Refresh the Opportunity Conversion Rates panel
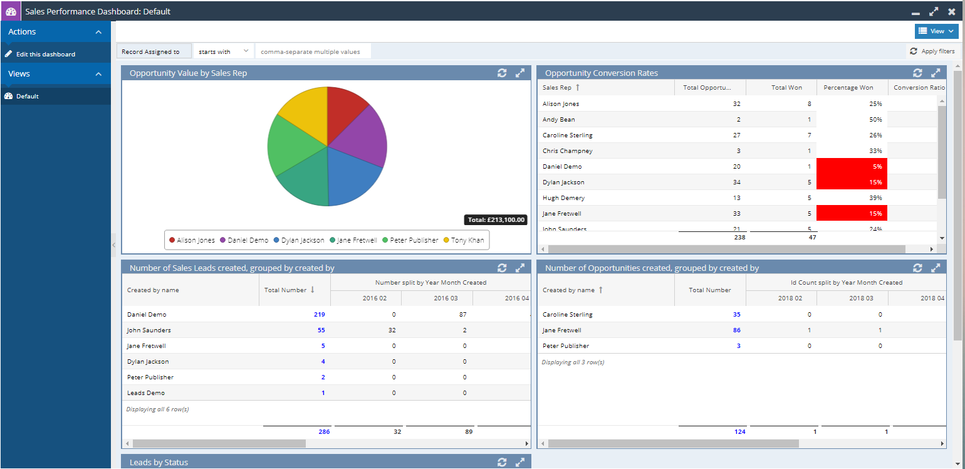 pos(917,73)
